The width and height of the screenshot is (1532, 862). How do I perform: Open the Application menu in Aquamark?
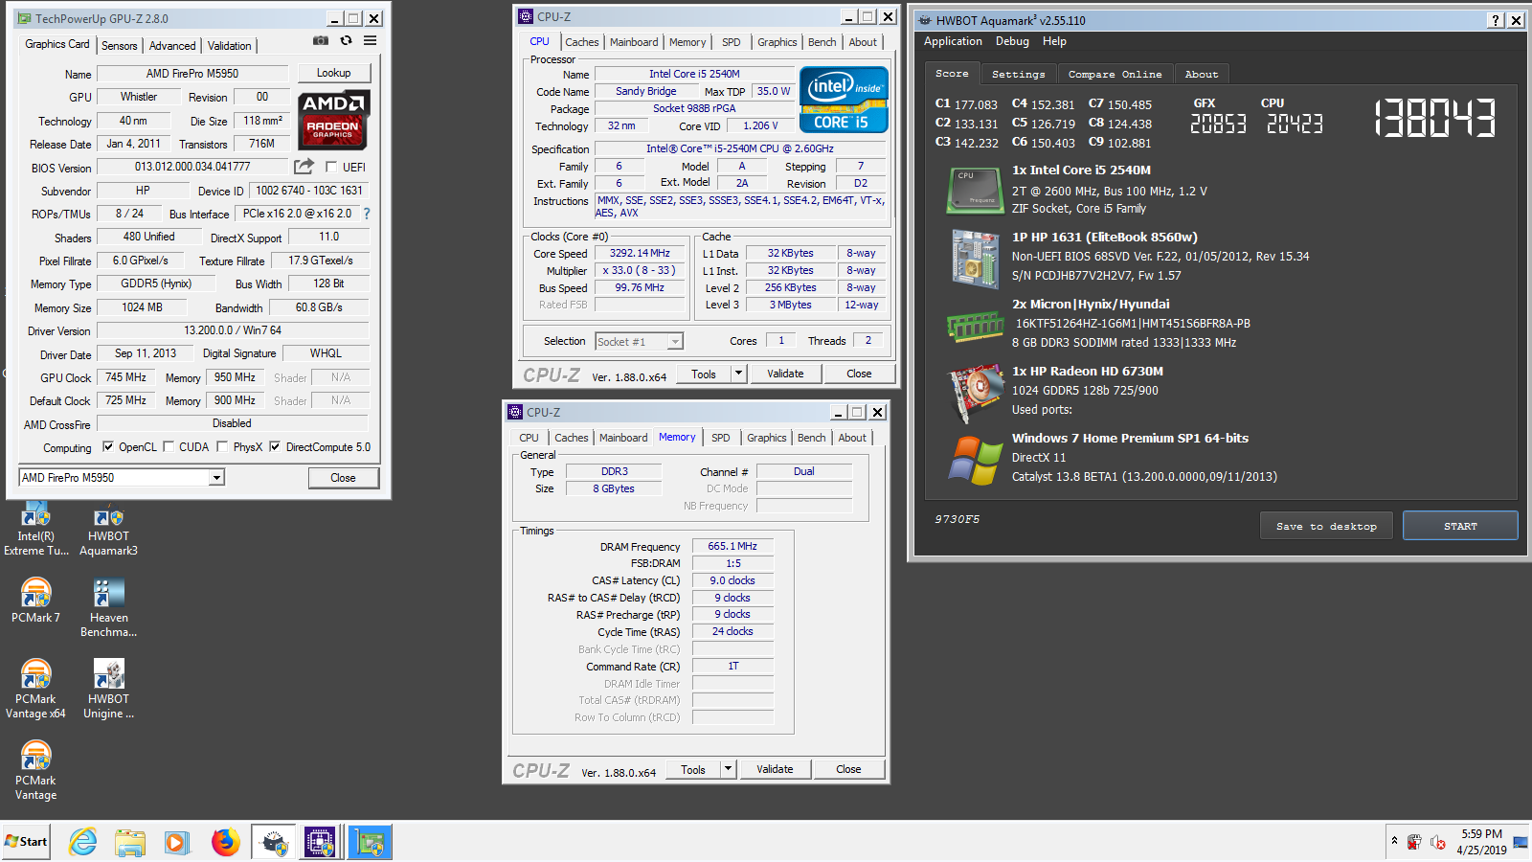click(953, 41)
